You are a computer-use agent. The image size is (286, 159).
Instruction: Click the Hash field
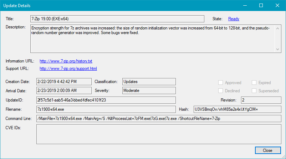click(x=237, y=109)
